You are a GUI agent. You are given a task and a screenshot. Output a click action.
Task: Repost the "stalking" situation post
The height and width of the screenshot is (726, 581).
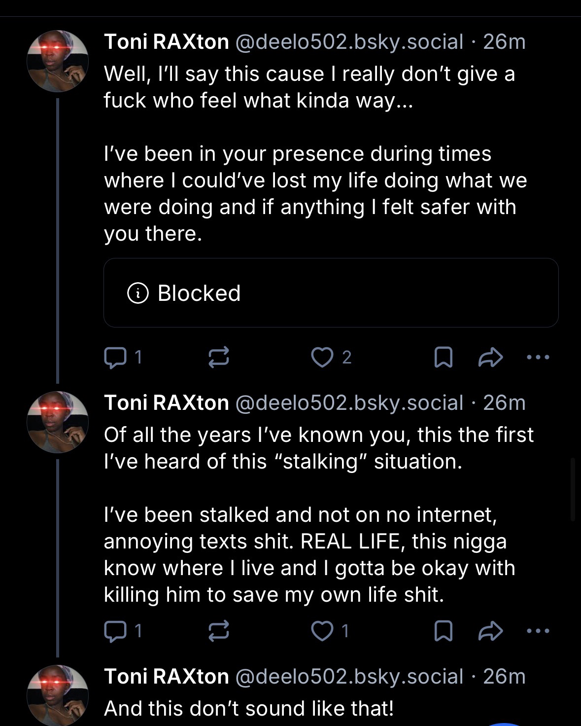pos(219,631)
